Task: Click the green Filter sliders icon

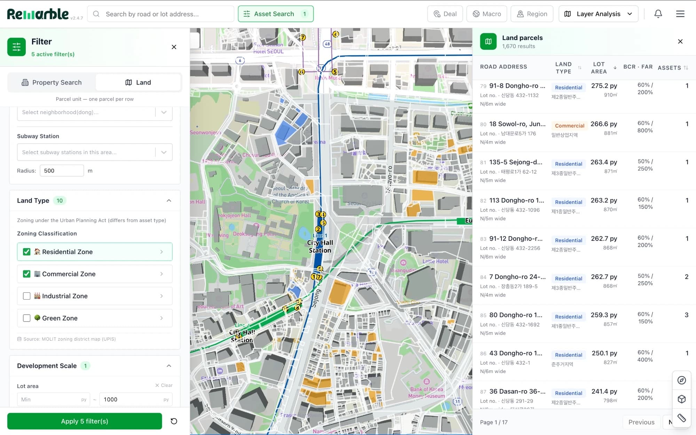Action: pyautogui.click(x=16, y=47)
